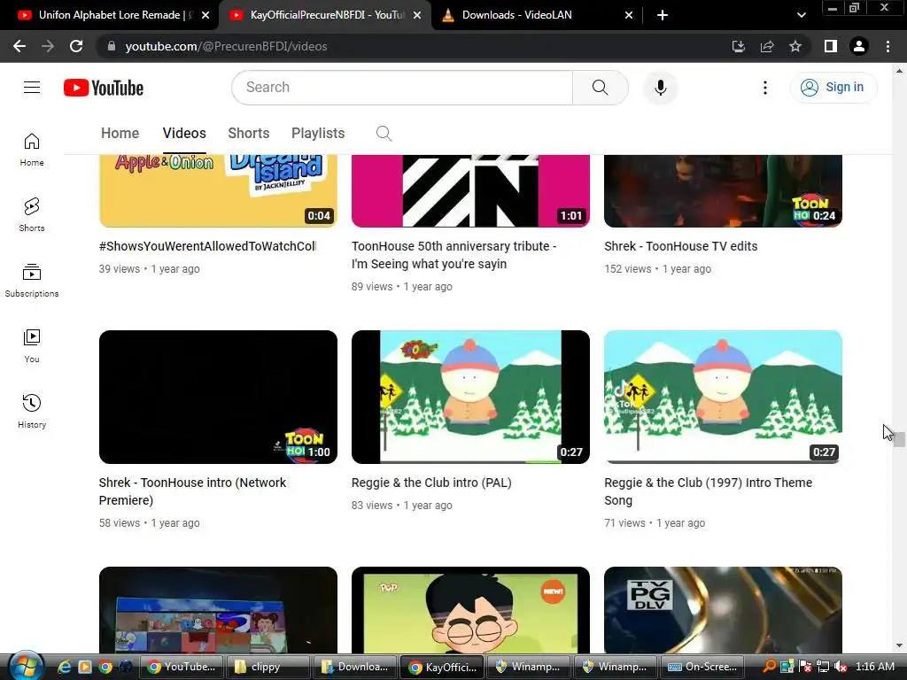Go back with browser back arrow

pyautogui.click(x=19, y=46)
